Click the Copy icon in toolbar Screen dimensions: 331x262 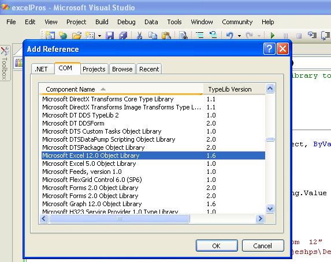(x=153, y=35)
